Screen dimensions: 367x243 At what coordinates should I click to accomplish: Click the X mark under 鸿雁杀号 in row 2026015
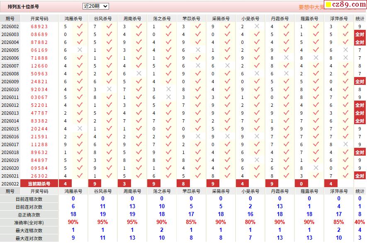(80, 128)
